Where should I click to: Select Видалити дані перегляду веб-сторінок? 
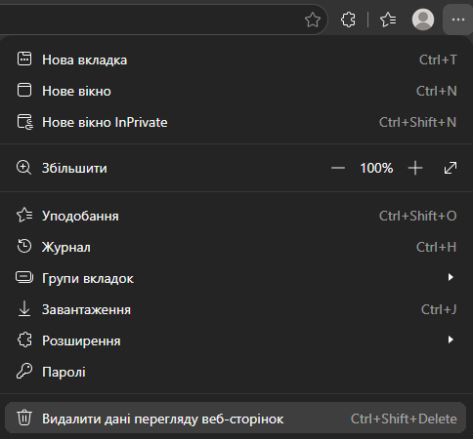point(236,418)
